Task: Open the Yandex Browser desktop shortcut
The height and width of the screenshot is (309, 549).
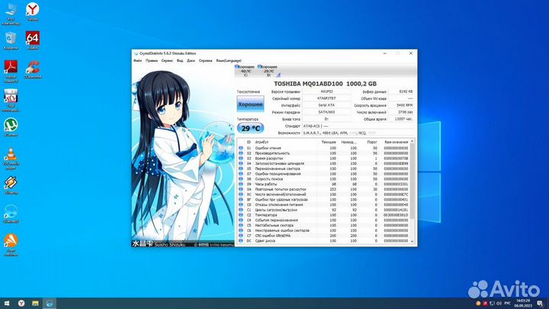Action: coord(33,11)
